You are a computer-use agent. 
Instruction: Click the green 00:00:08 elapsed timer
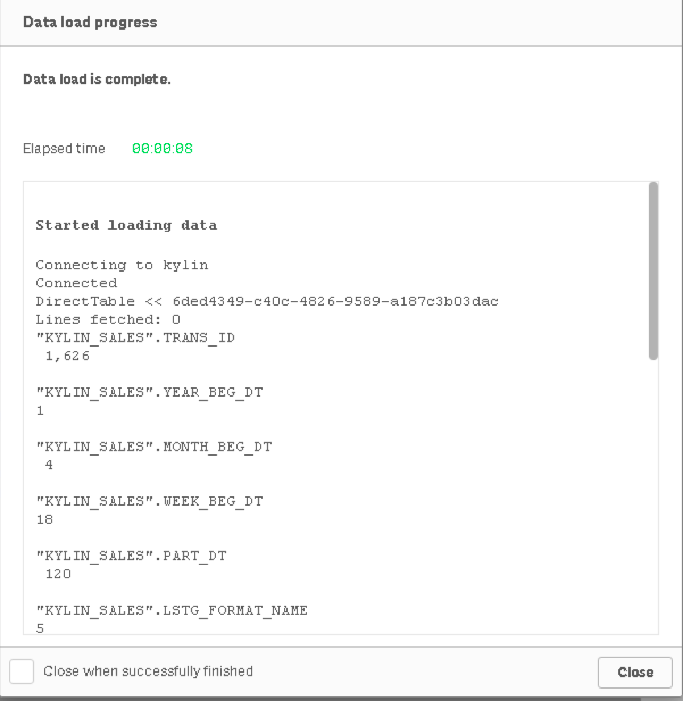[x=163, y=149]
